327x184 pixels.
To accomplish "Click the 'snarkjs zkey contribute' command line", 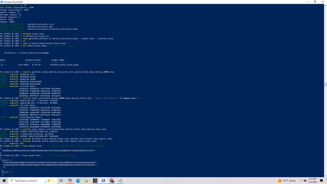I will point(70,98).
